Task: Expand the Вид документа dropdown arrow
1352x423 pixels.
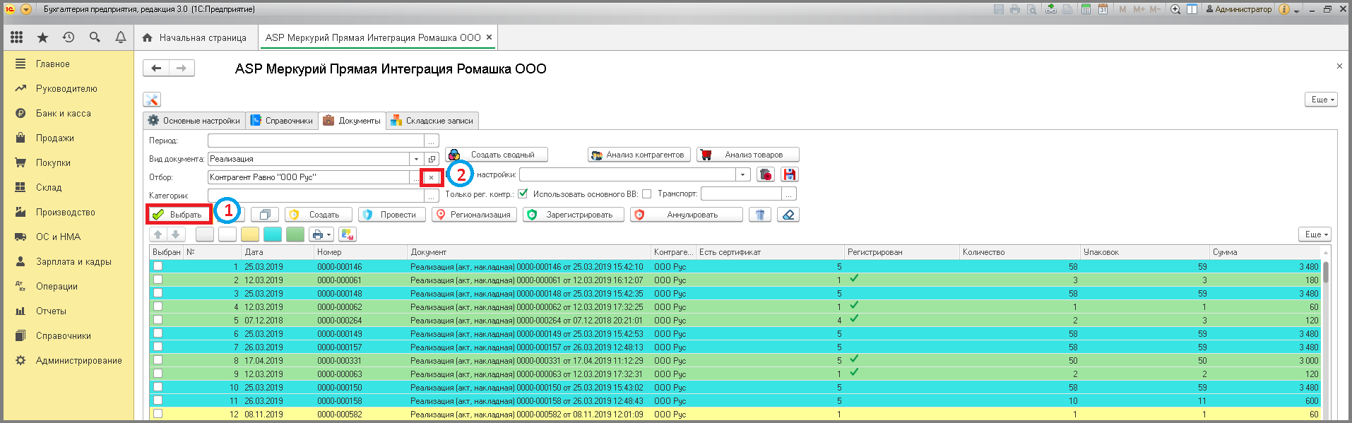Action: tap(416, 159)
